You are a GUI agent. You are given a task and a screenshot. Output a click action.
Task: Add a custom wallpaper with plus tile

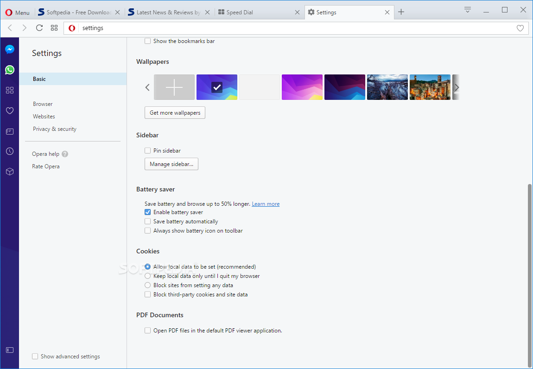pyautogui.click(x=174, y=87)
